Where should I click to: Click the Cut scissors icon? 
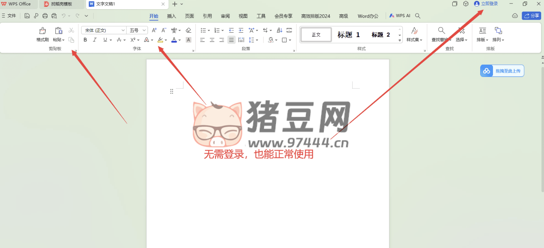[71, 30]
